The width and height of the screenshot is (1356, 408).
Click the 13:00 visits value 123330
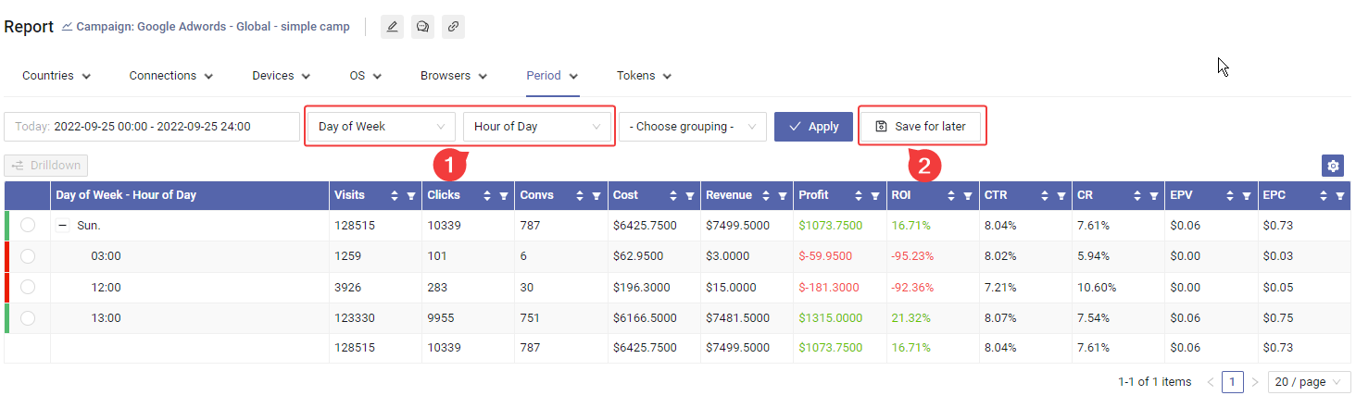click(x=356, y=318)
